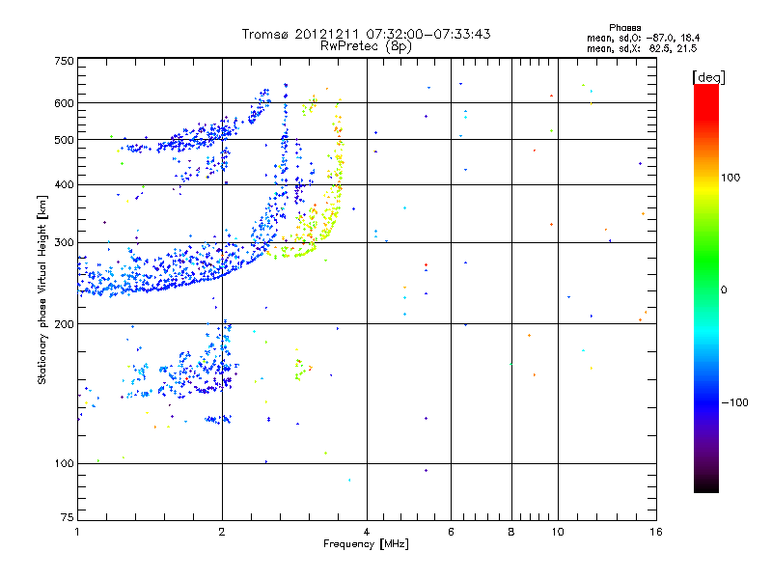Click the colorbar tick label '0'
The height and width of the screenshot is (579, 772).
click(724, 290)
